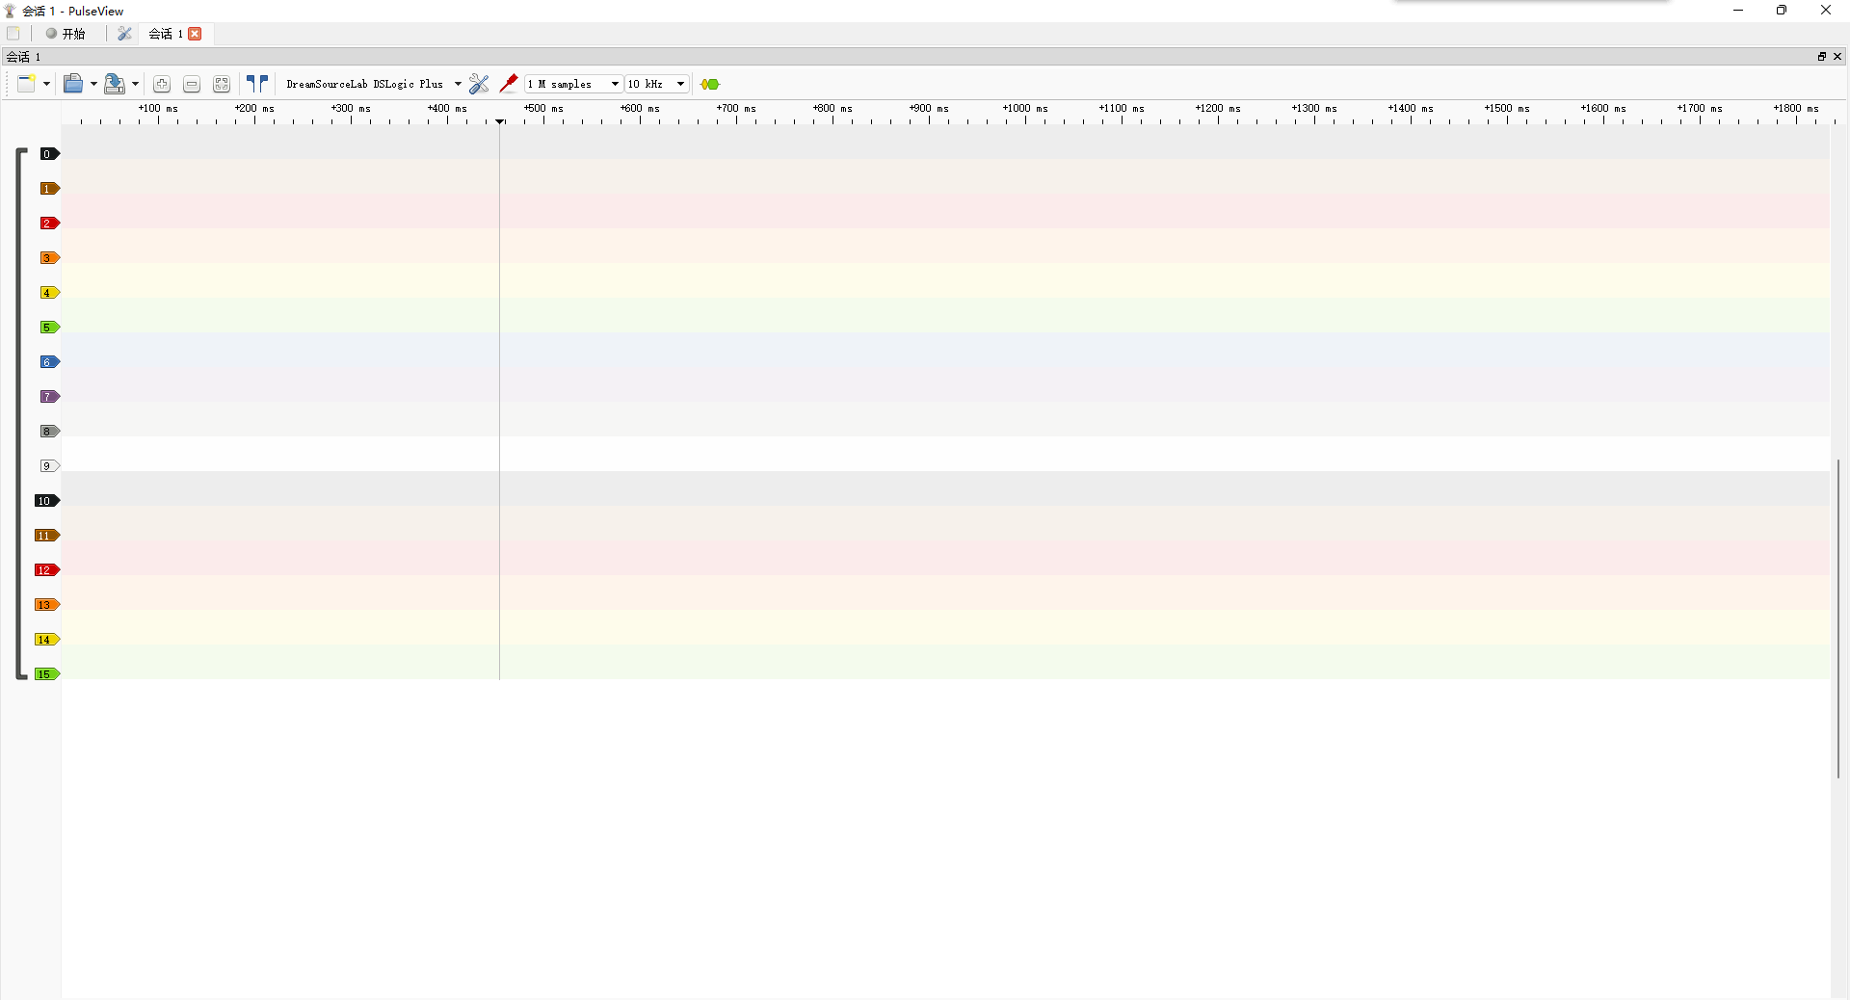This screenshot has height=1000, width=1850.
Task: Select channel 3 orange label
Action: point(49,258)
